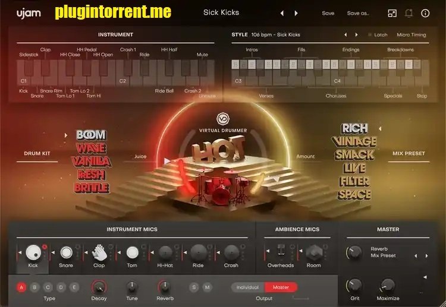Image resolution: width=446 pixels, height=307 pixels.
Task: Expand the Kick volume arrow
Action: (x=20, y=252)
